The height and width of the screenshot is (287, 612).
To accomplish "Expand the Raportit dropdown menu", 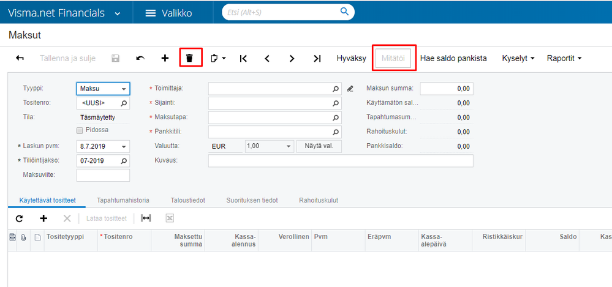I will pyautogui.click(x=564, y=59).
